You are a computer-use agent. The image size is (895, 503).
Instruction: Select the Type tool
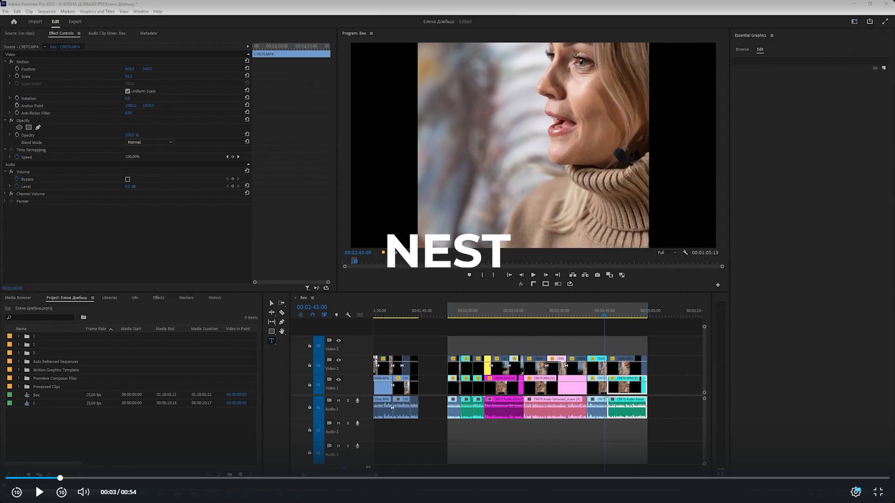click(272, 341)
